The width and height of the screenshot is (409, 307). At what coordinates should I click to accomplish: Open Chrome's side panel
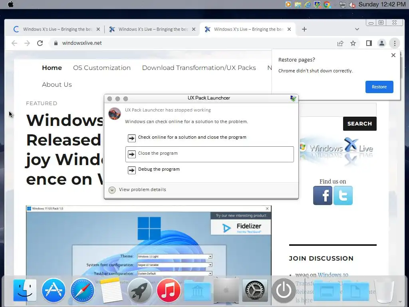click(369, 43)
